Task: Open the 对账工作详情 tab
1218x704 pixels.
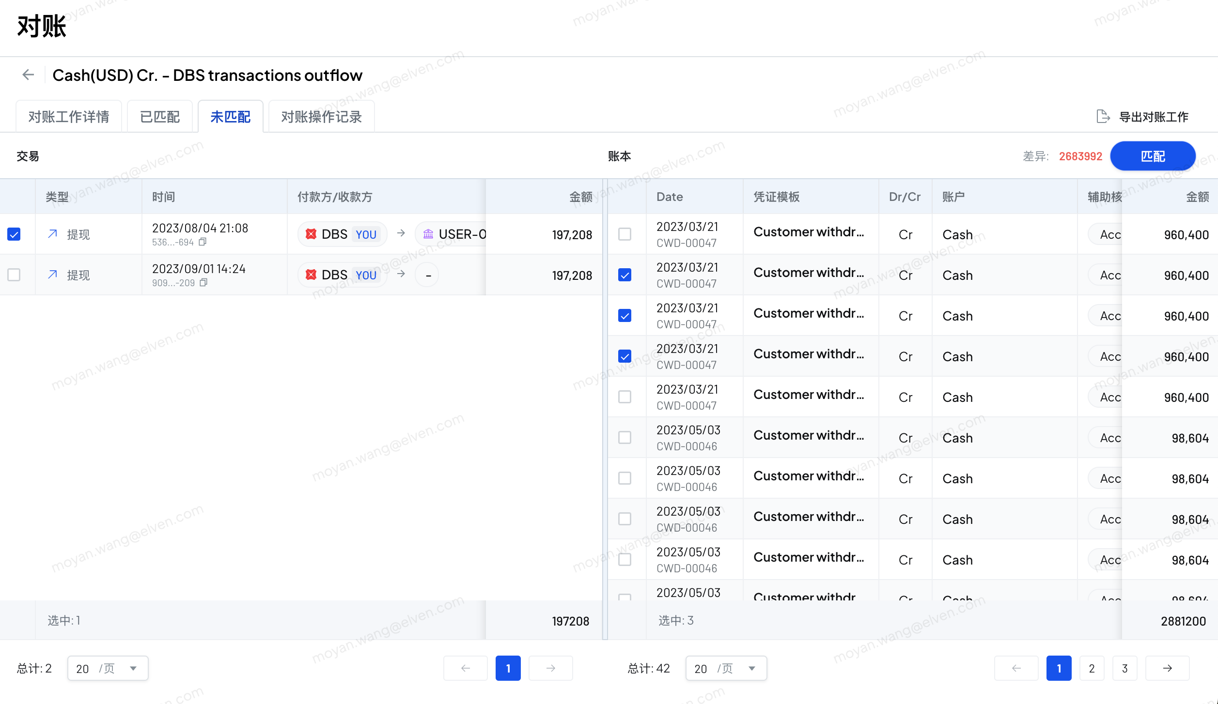Action: 68,117
